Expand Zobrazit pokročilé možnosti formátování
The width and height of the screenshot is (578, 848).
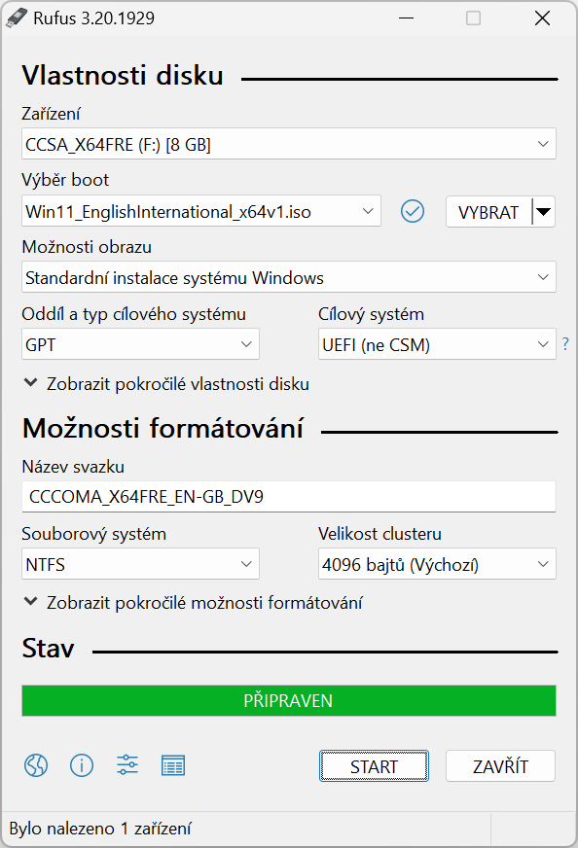pos(194,603)
